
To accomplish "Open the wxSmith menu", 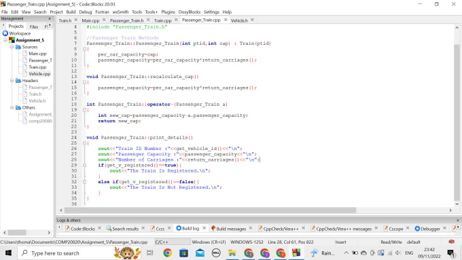I will 120,12.
